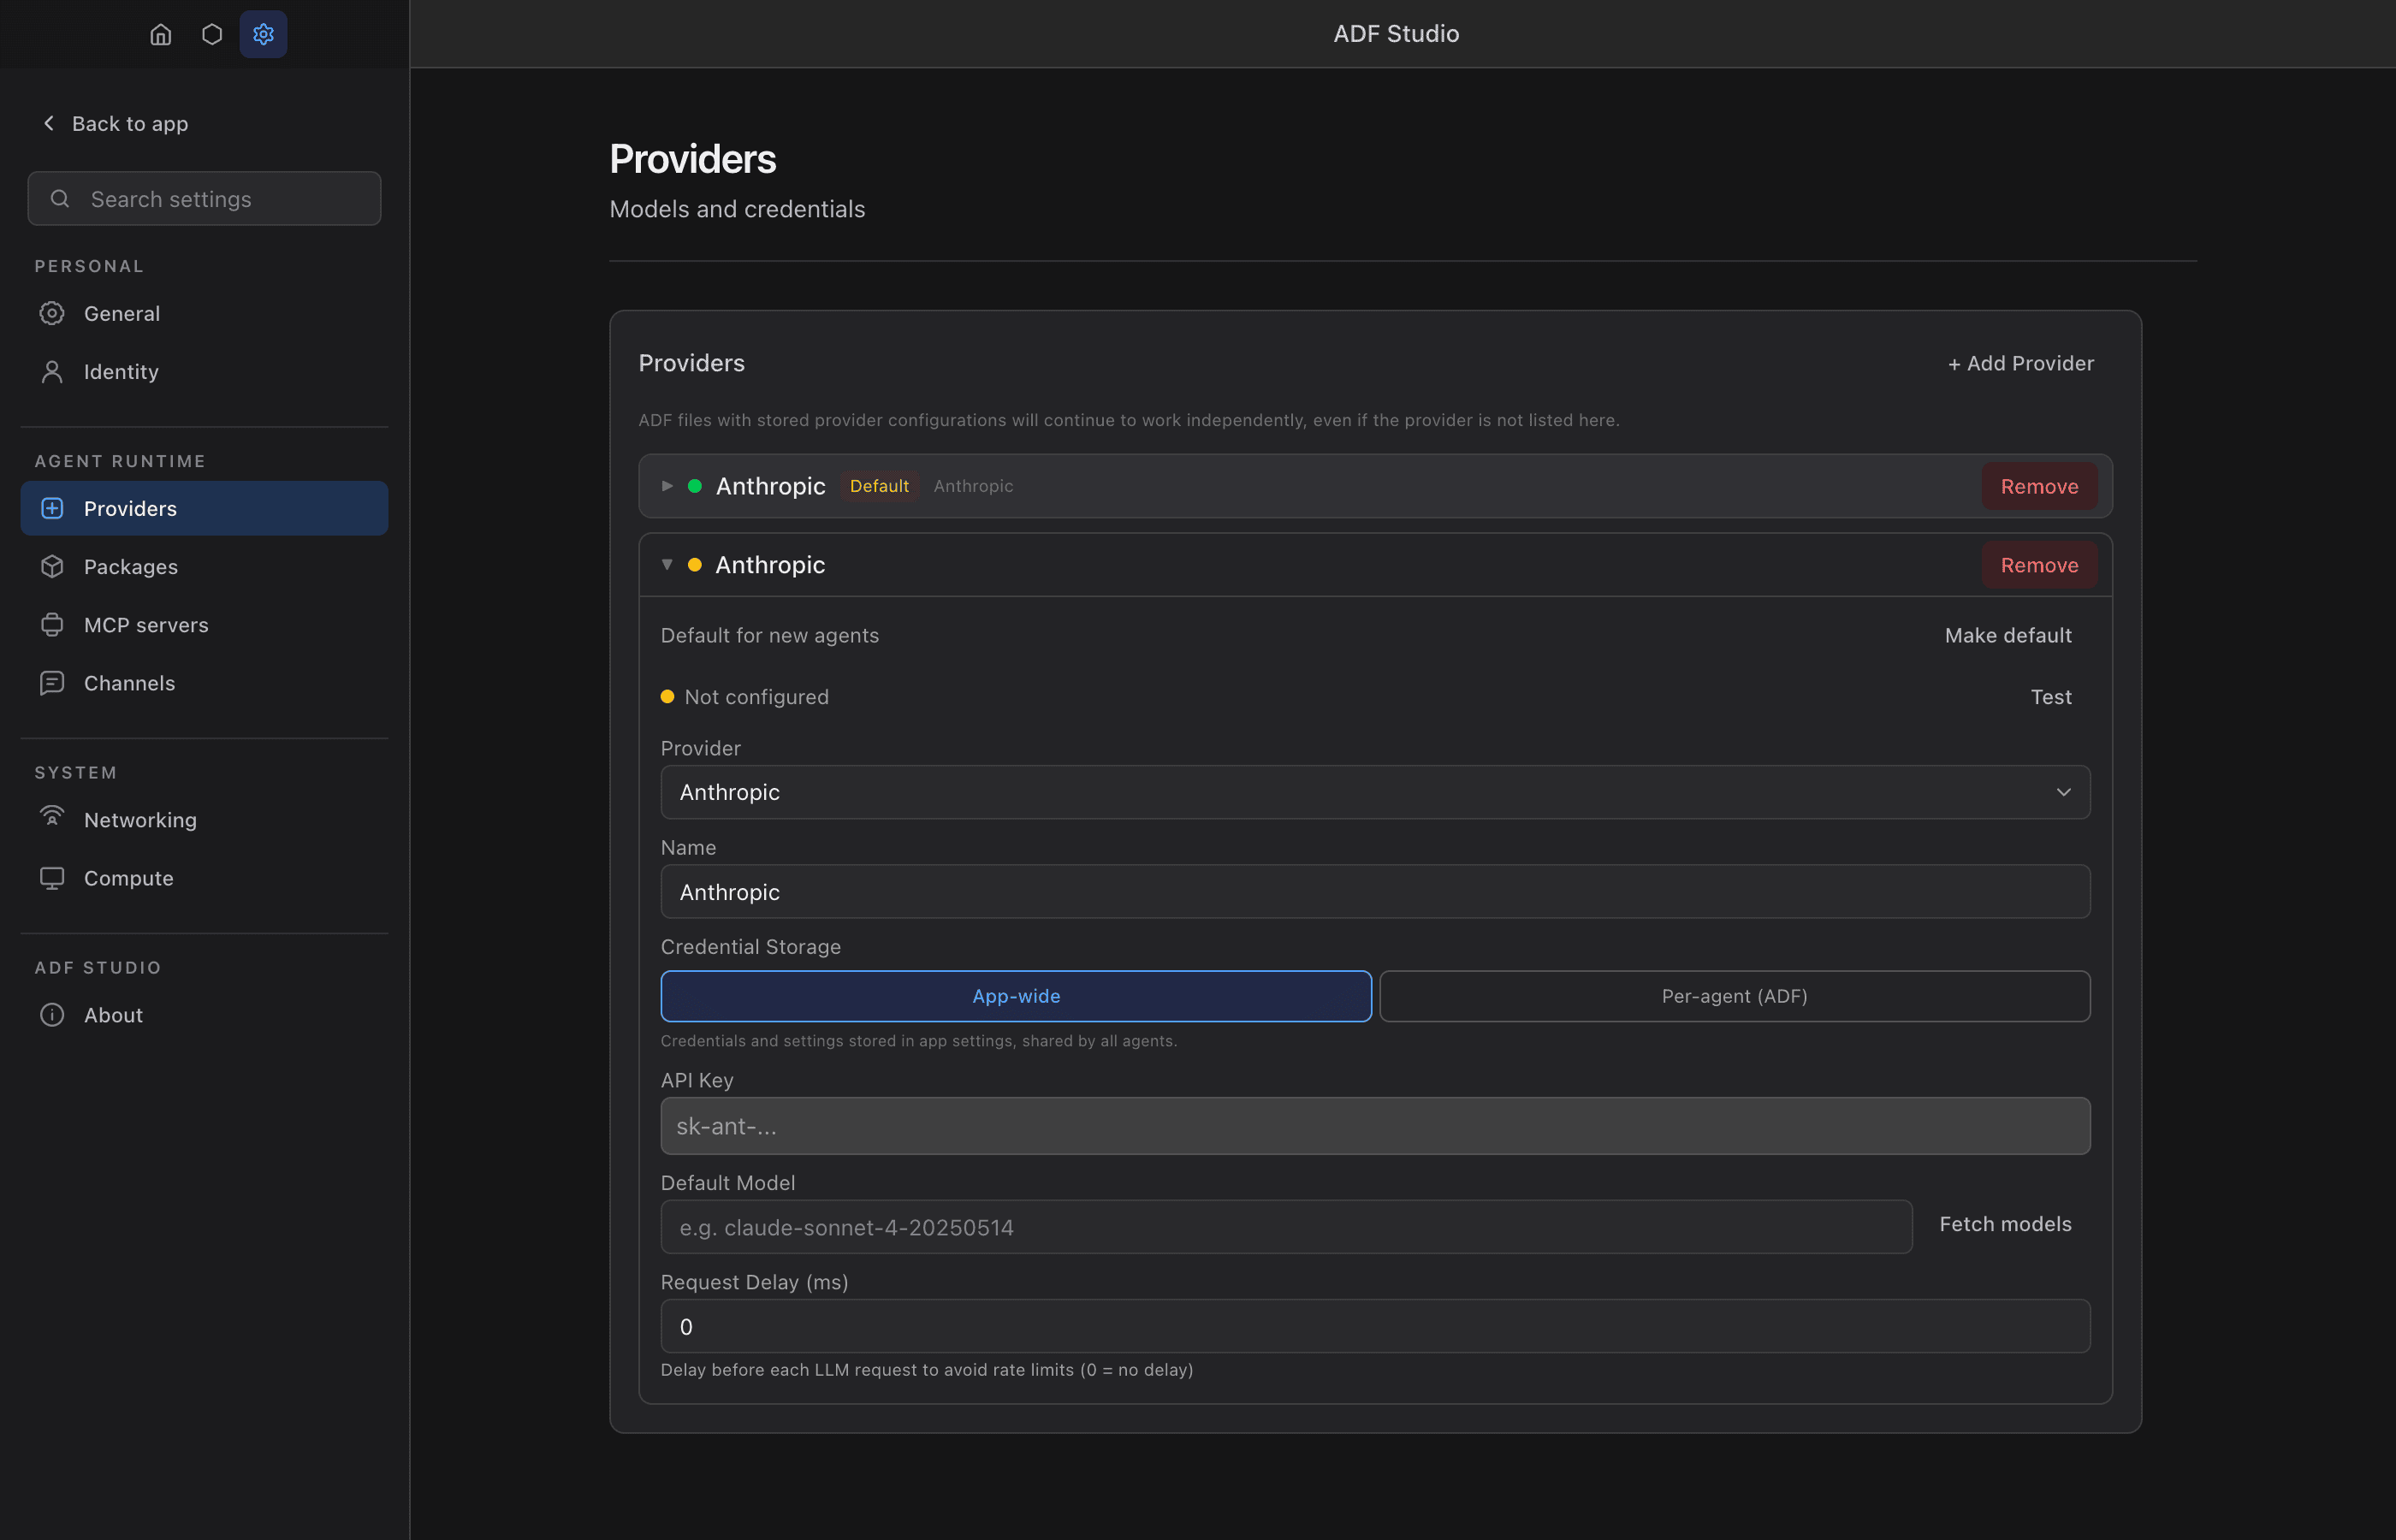
Task: Click the About info icon
Action: (x=52, y=1014)
